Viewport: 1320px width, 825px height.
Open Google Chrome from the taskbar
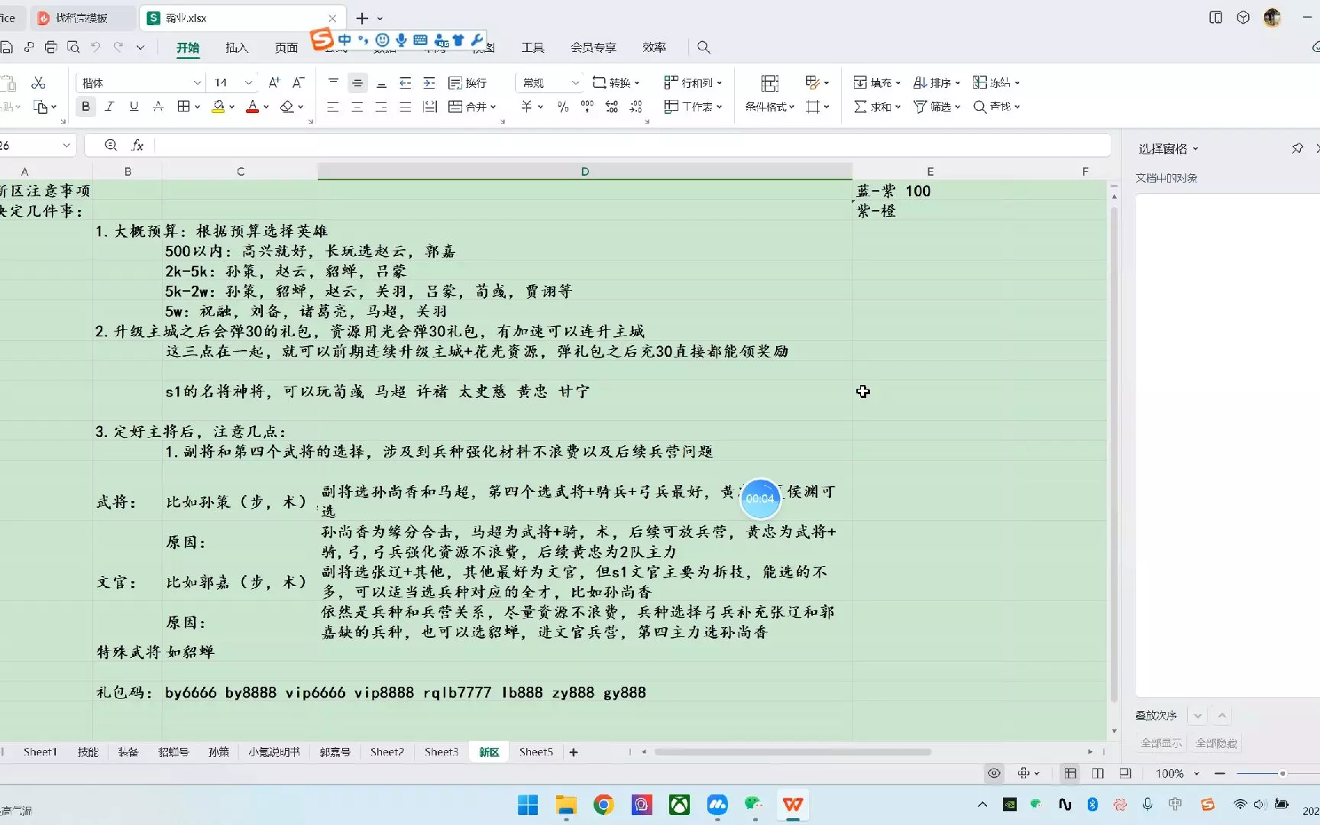603,805
